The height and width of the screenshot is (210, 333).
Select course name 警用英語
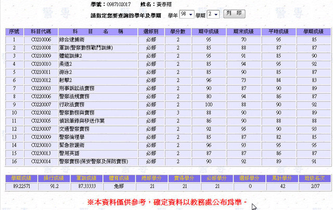tap(69, 153)
